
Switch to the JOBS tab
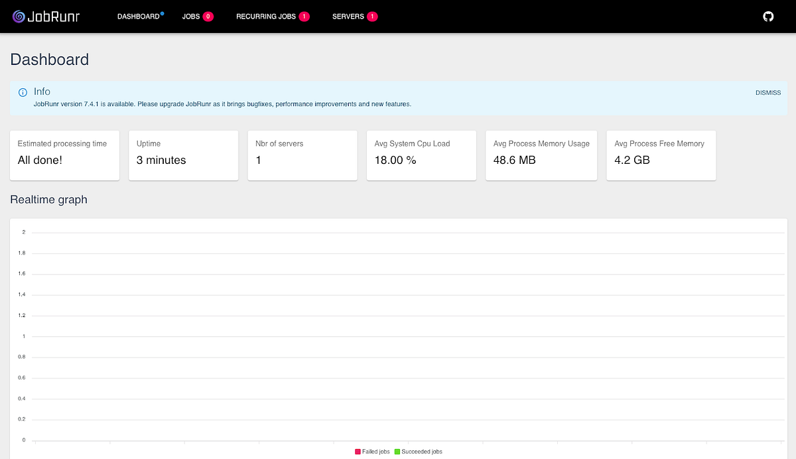[191, 16]
